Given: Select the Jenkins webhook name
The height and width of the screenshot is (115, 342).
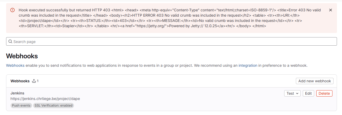Looking at the screenshot, I should point(17,93).
